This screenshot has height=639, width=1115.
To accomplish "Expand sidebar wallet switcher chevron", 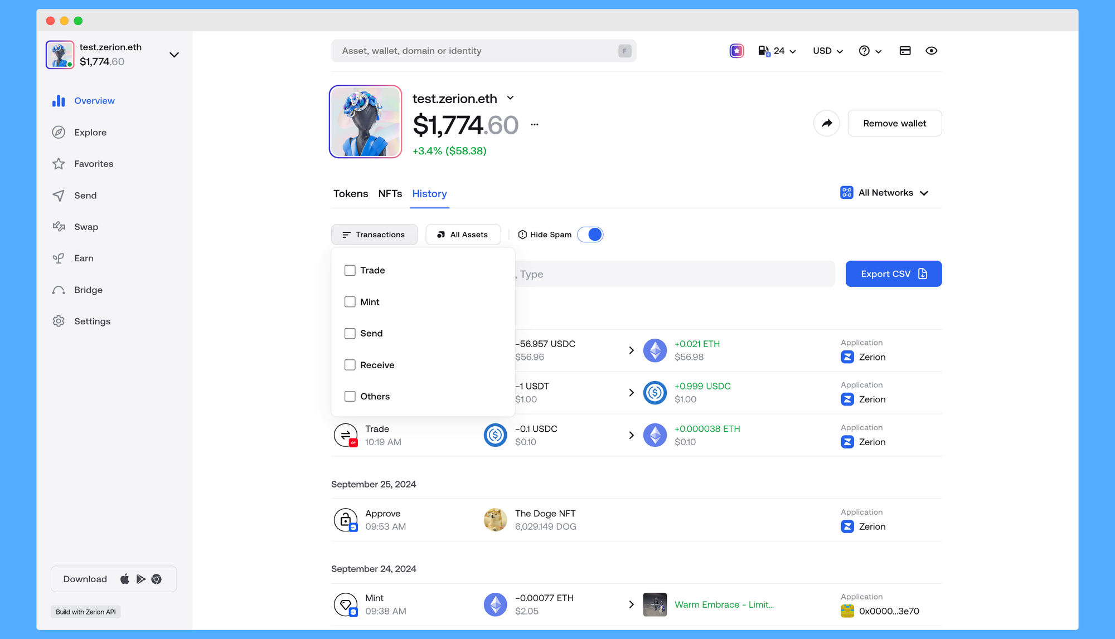I will (x=174, y=55).
